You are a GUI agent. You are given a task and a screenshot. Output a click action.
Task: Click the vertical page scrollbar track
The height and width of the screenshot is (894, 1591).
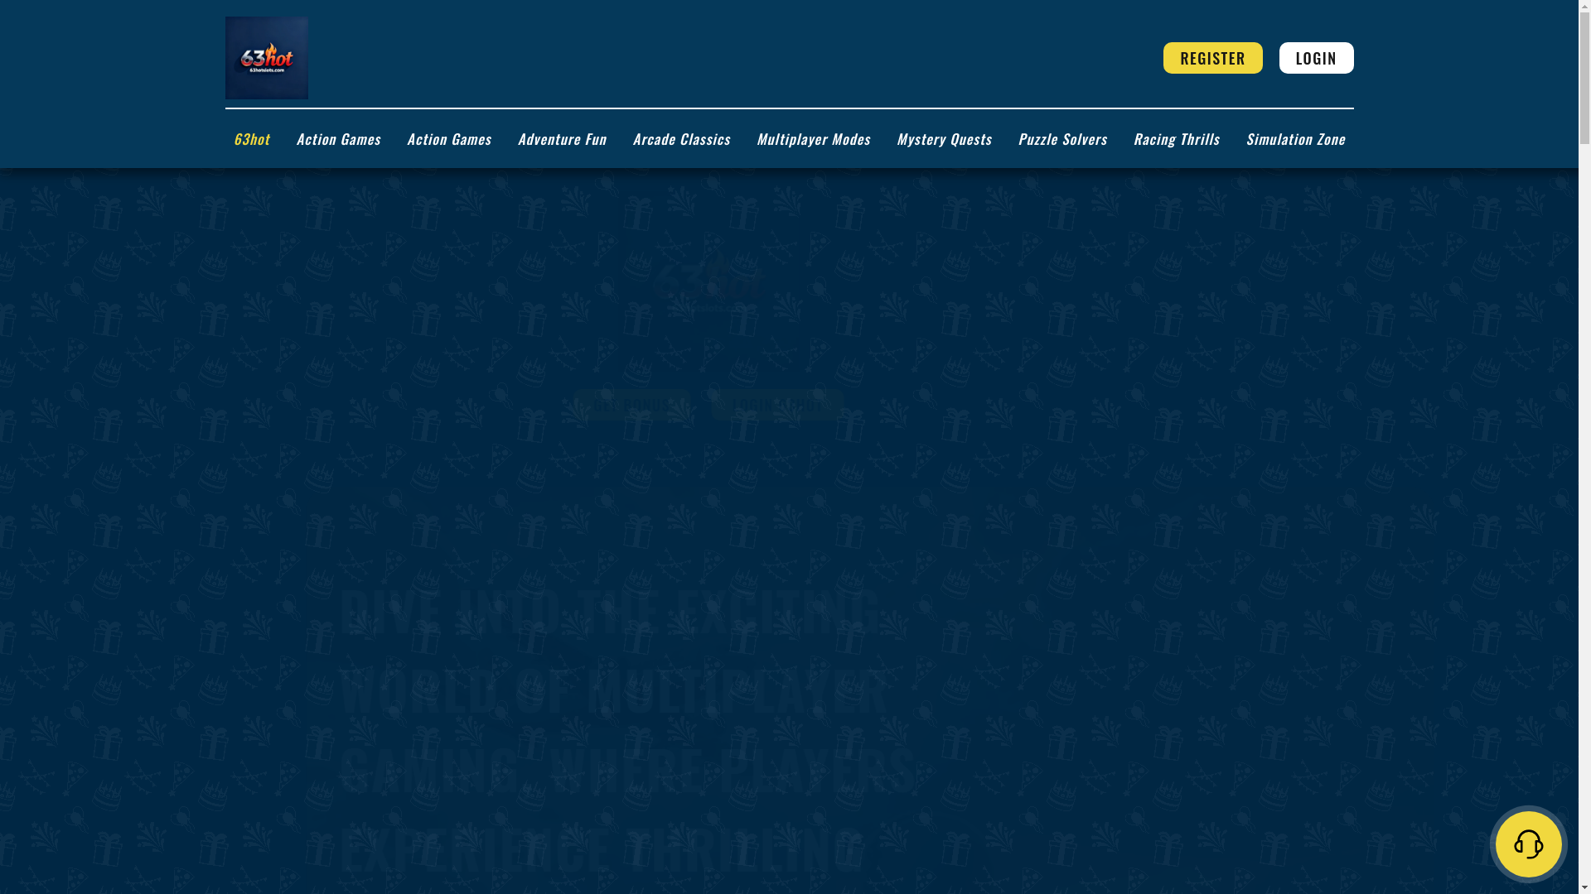[1584, 497]
